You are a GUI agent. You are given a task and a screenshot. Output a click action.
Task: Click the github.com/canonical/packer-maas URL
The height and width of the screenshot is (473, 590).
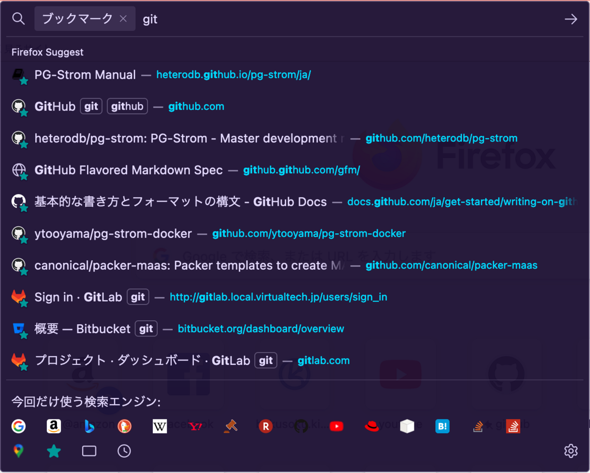(x=451, y=265)
